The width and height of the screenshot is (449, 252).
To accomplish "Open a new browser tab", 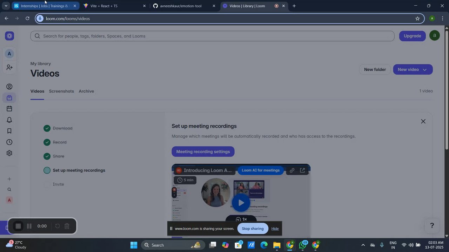I will pyautogui.click(x=294, y=6).
